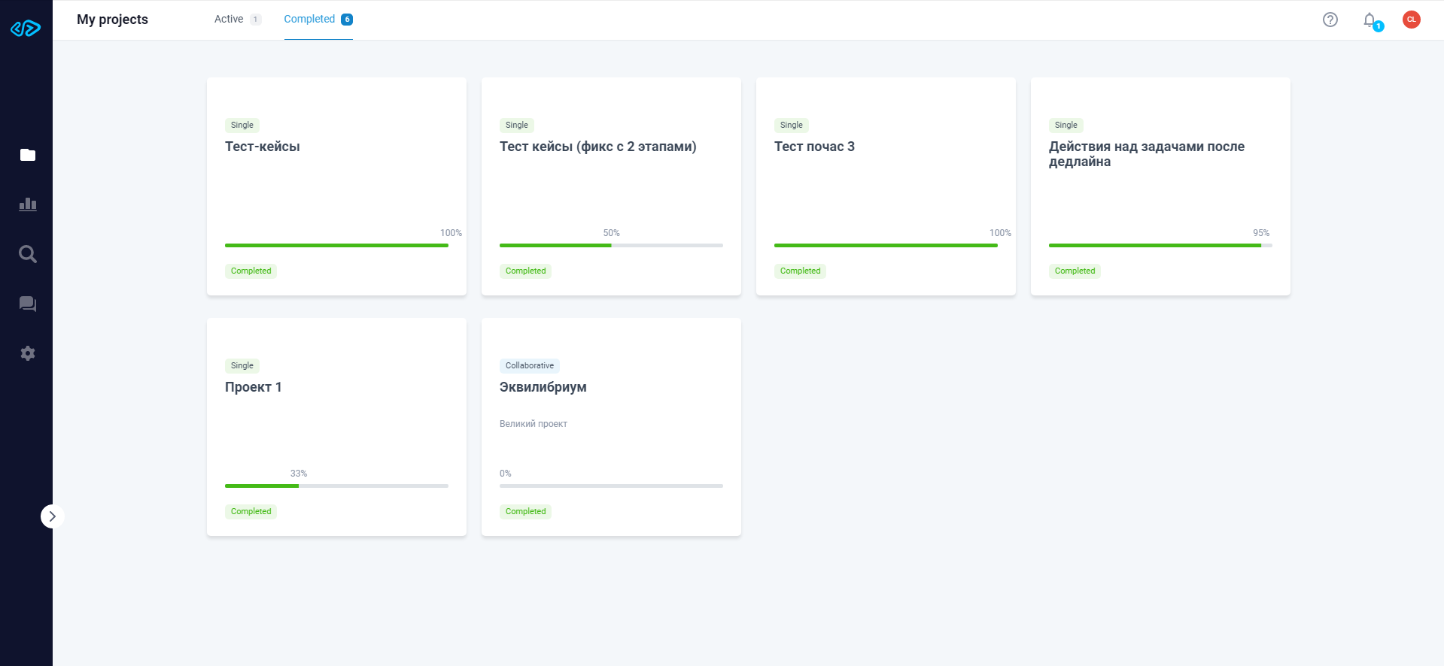Switch to the Active tab

(x=238, y=20)
